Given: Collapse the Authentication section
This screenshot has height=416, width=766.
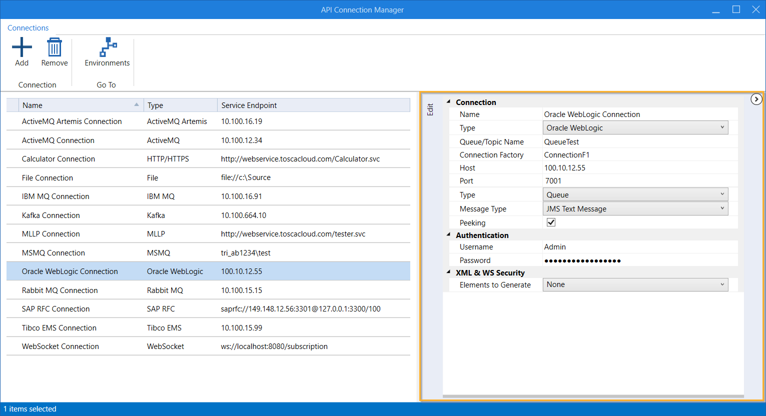Looking at the screenshot, I should [x=448, y=234].
